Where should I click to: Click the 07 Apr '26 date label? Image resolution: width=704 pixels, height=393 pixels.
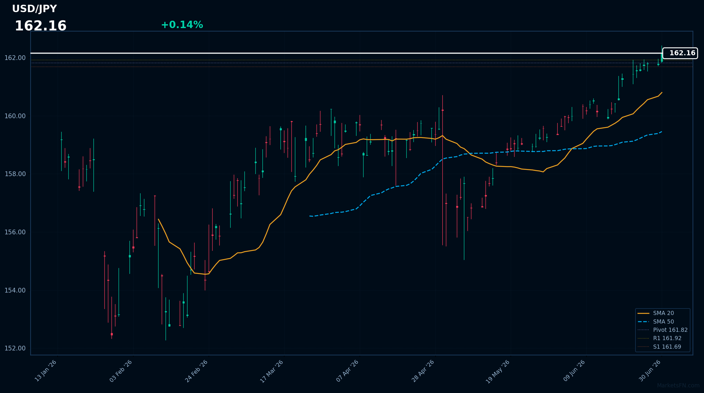point(347,371)
